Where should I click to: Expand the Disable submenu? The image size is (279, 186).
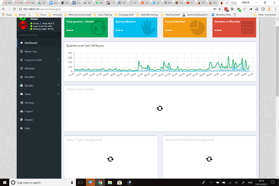(x=39, y=86)
